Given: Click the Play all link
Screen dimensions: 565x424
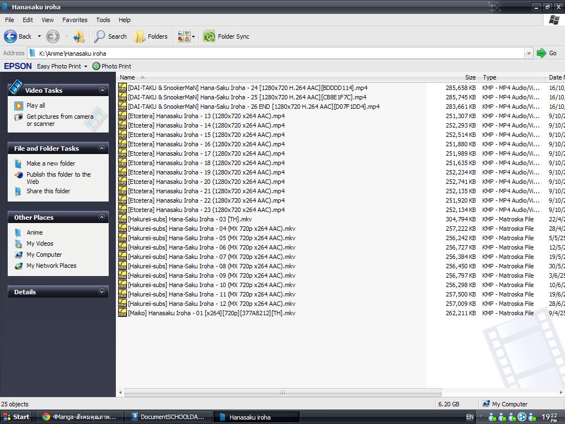Looking at the screenshot, I should pyautogui.click(x=36, y=105).
